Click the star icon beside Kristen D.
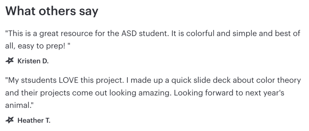 [x=10, y=61]
